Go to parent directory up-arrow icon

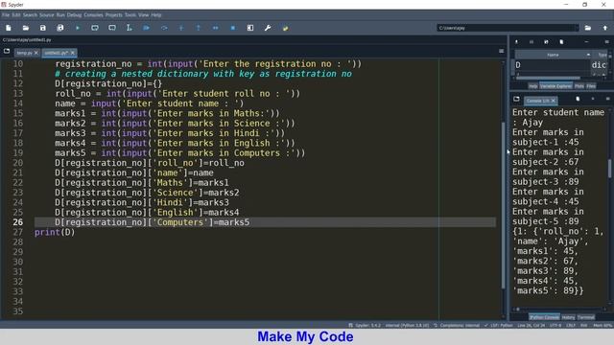605,28
